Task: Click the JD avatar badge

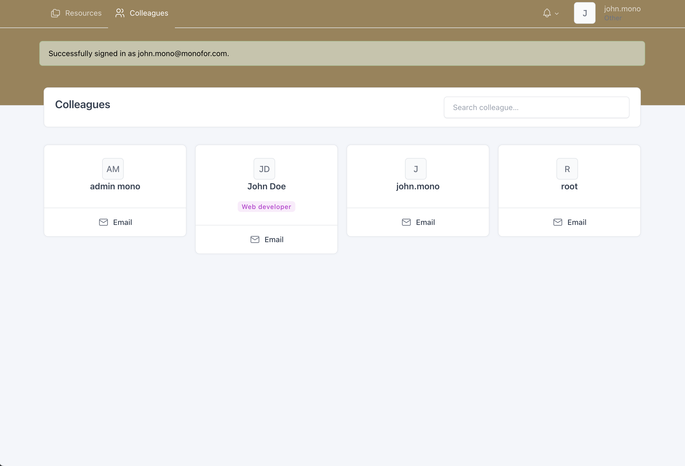Action: [264, 169]
